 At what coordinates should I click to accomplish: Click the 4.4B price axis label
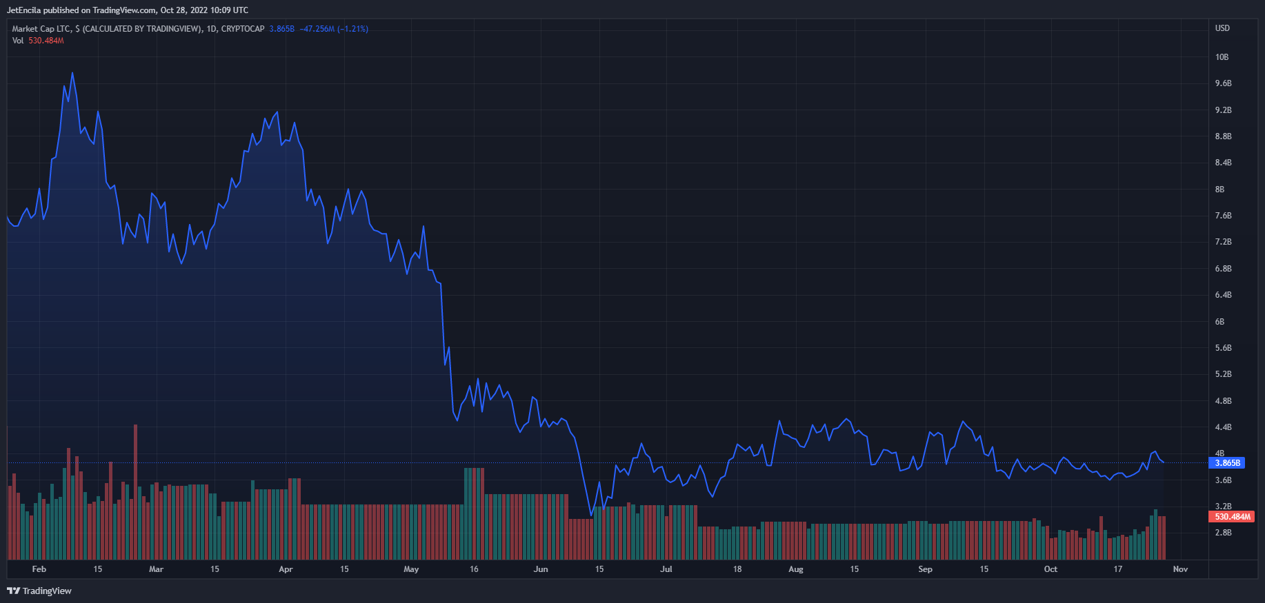[1223, 427]
